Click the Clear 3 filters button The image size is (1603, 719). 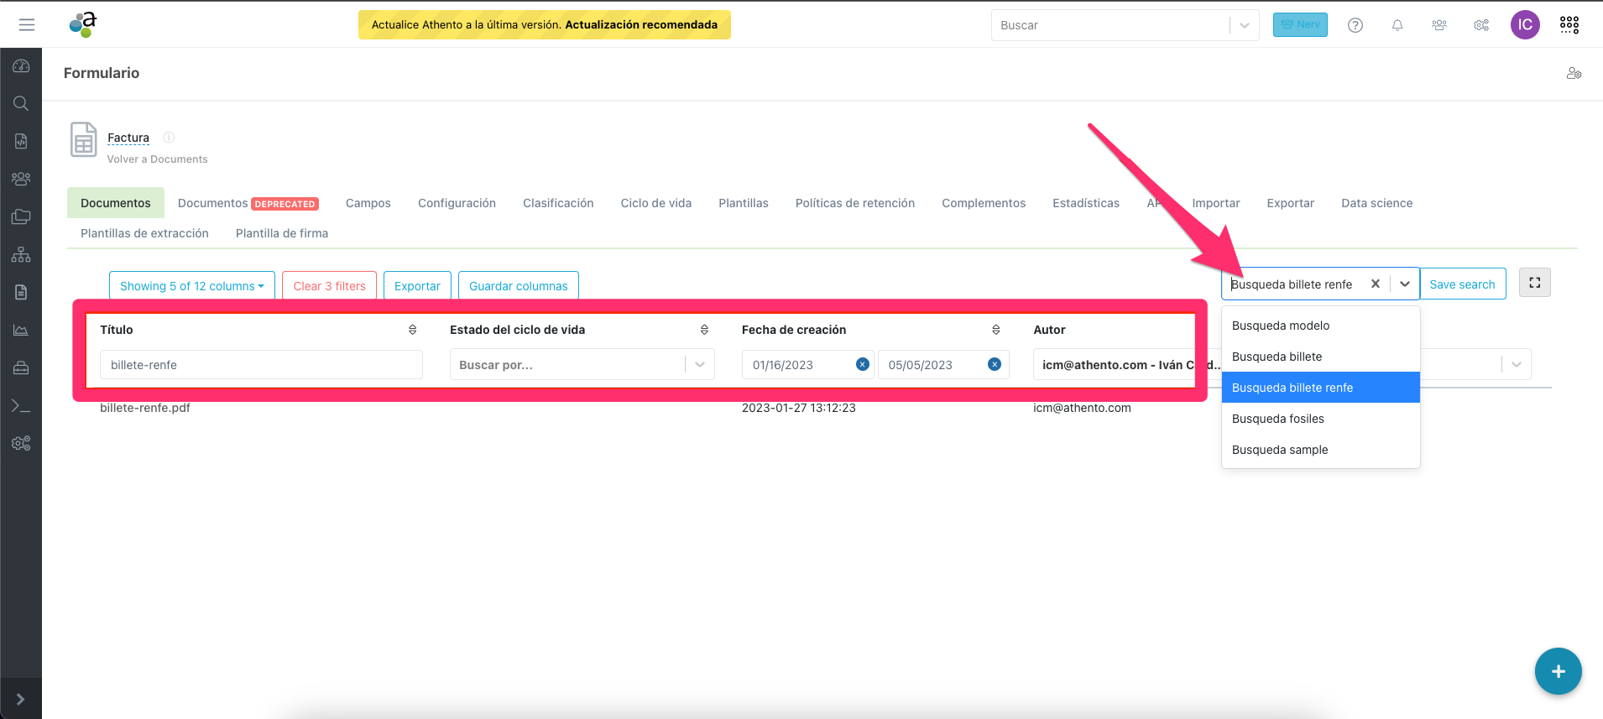pyautogui.click(x=329, y=286)
